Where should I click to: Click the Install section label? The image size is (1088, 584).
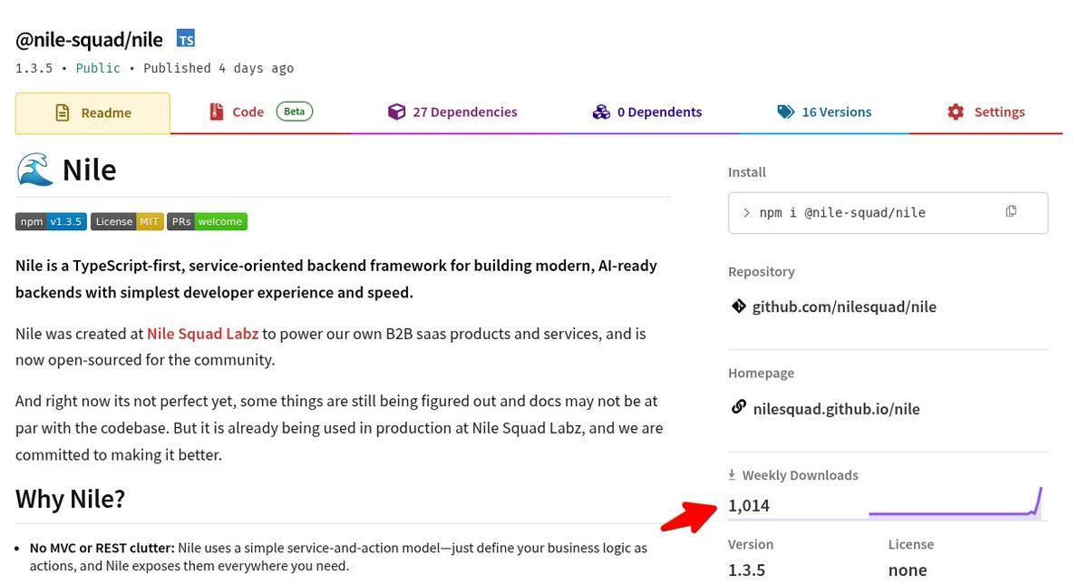click(747, 172)
